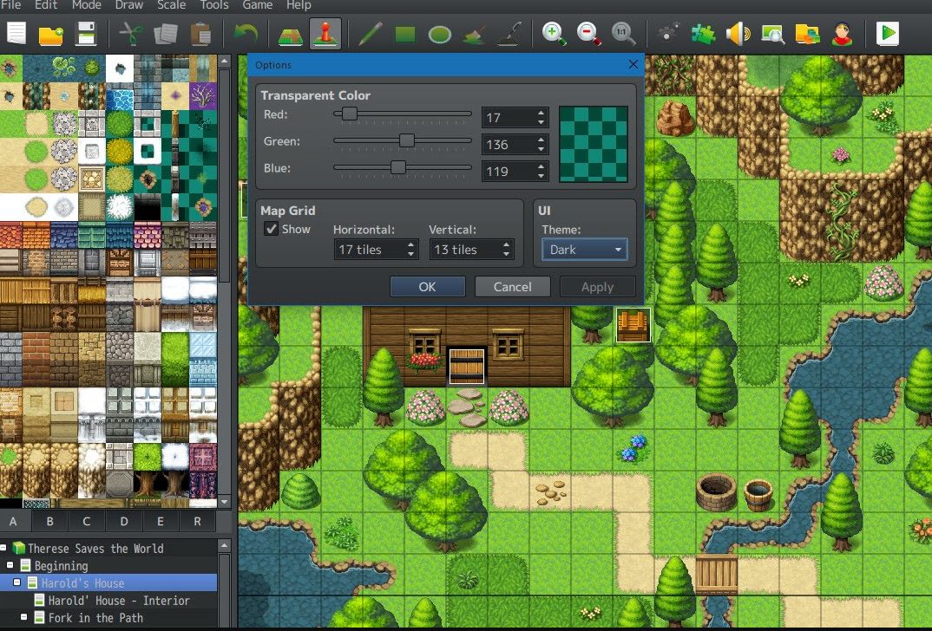This screenshot has width=932, height=631.
Task: Open the Scale menu
Action: (x=171, y=4)
